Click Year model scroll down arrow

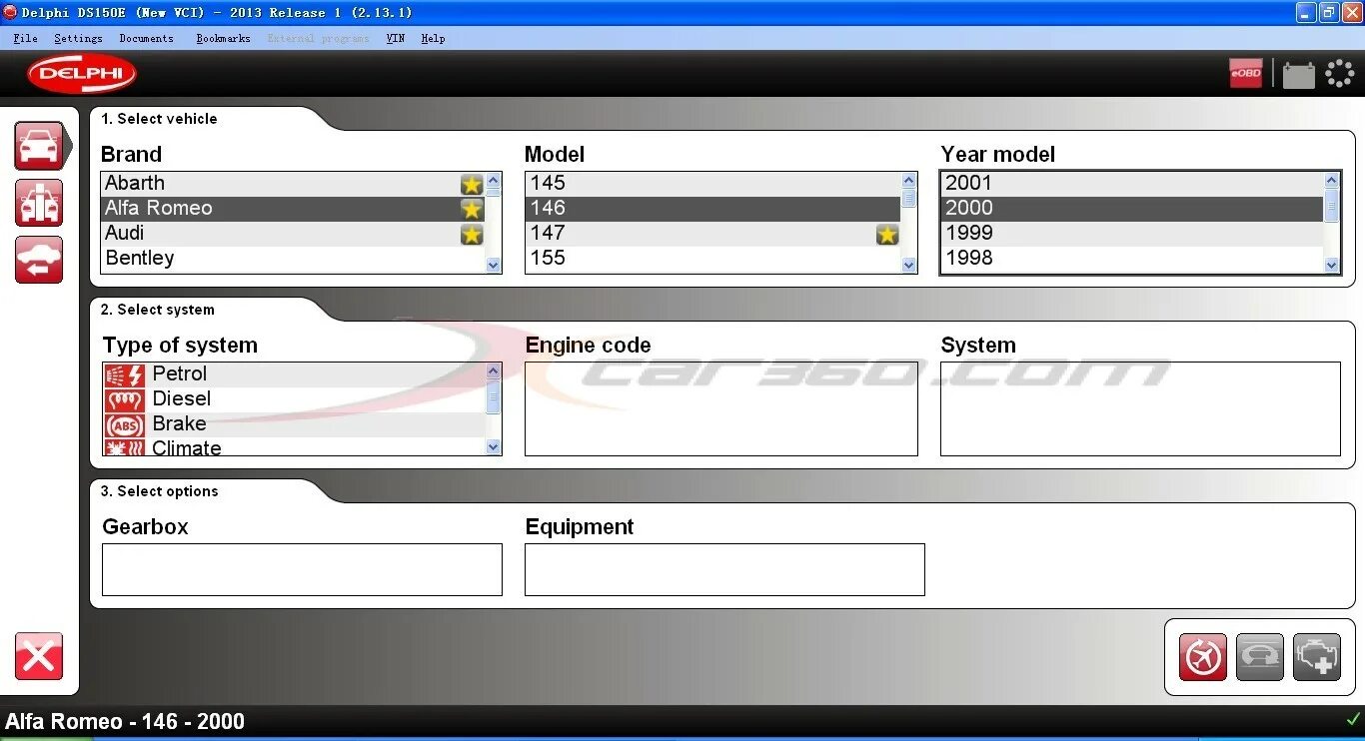(1331, 265)
